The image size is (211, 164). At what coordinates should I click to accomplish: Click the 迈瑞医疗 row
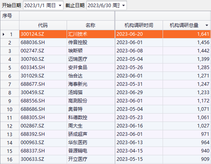click(x=105, y=59)
